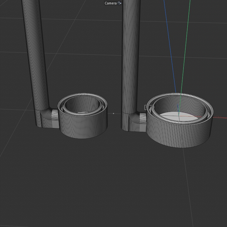Image resolution: width=227 pixels, height=227 pixels.
Task: Click the camera icon beside Camera label
Action: click(x=119, y=3)
